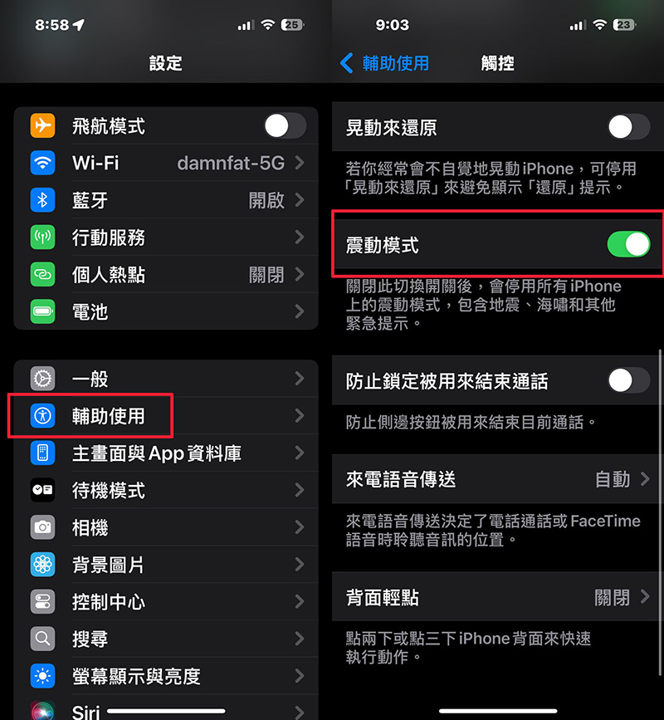The height and width of the screenshot is (720, 664).
Task: Open the 一般 general settings row
Action: [166, 379]
